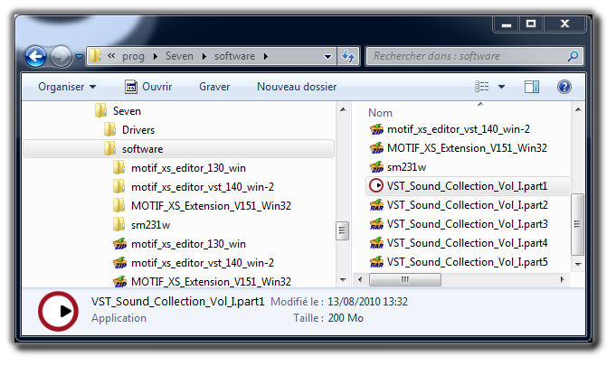Click the horizontal scrollbar right arrow

coord(562,280)
